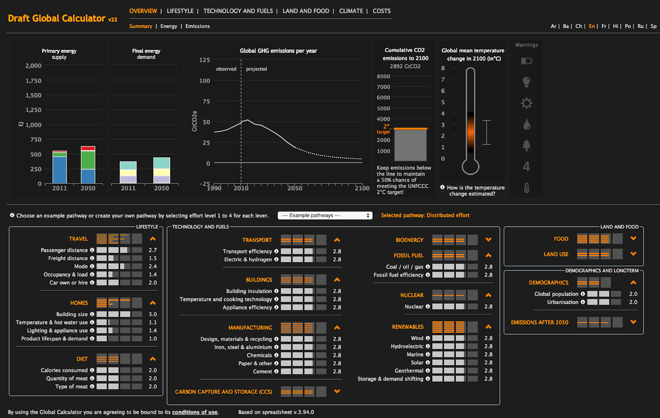Click the thermometer warning icon
The height and width of the screenshot is (418, 660).
click(x=526, y=188)
